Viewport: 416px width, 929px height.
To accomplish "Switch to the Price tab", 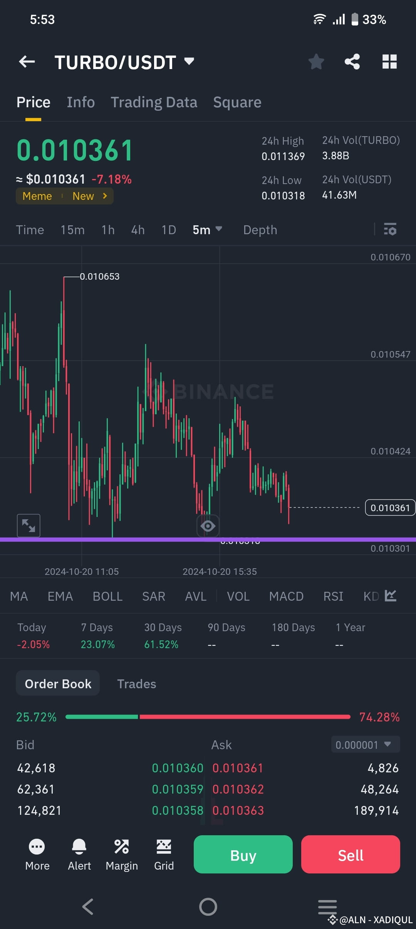I will pyautogui.click(x=34, y=102).
